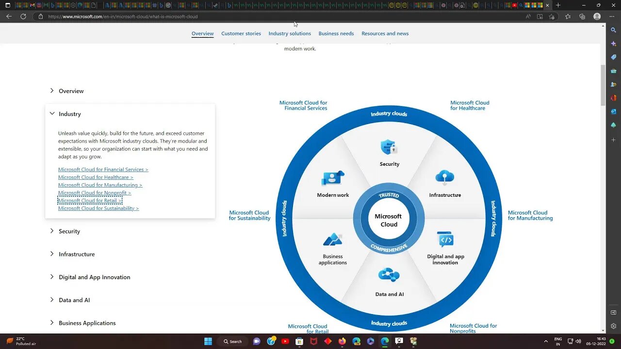Open the Business needs tab
621x349 pixels.
pyautogui.click(x=336, y=33)
